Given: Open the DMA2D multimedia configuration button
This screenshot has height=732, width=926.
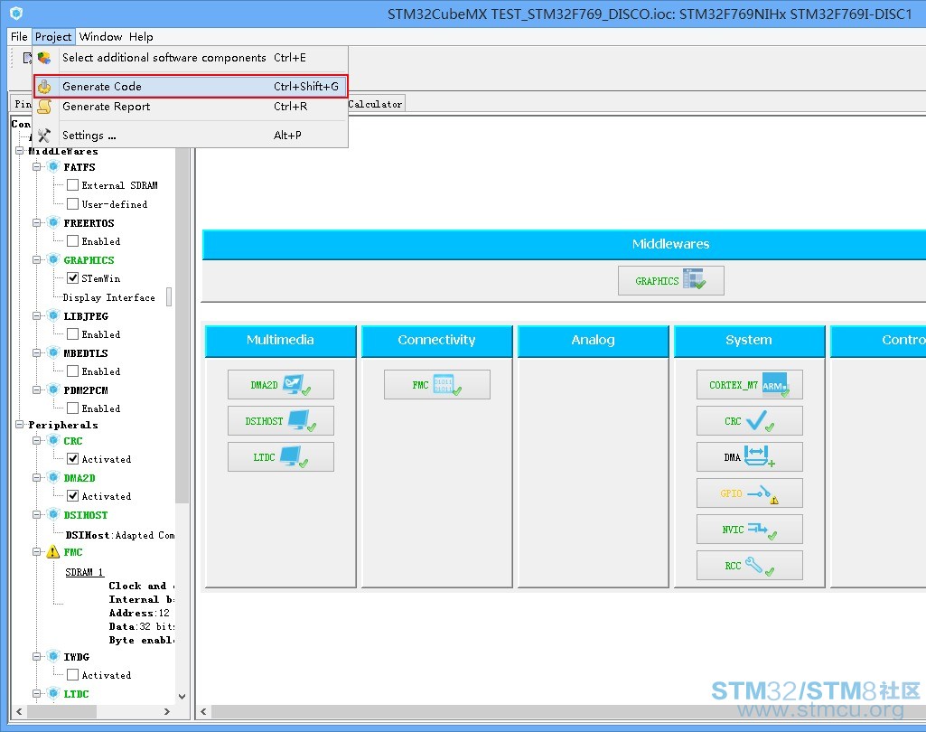Looking at the screenshot, I should 281,385.
